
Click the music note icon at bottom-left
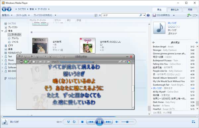click(x=5, y=122)
